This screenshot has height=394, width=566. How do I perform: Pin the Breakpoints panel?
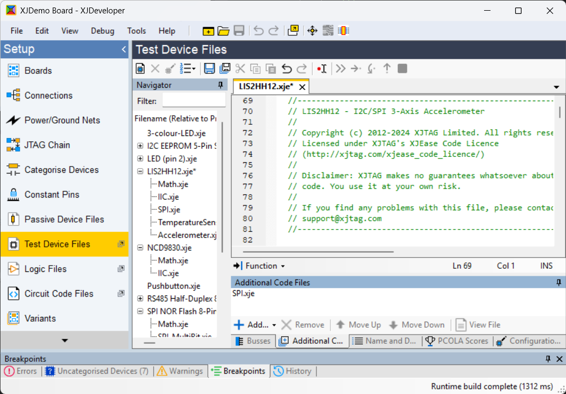(x=548, y=359)
